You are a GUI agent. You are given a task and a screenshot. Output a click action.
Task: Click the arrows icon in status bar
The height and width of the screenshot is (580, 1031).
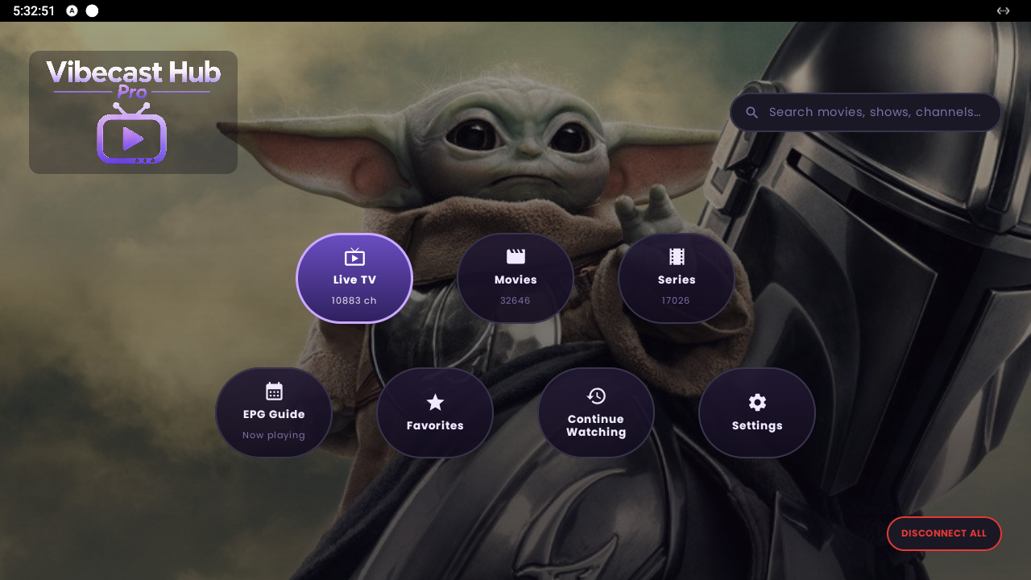(1003, 10)
